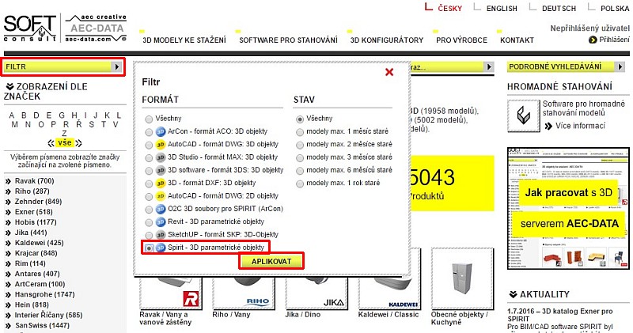This screenshot has height=333, width=633.
Task: Open Zehnder (849) brand
Action: 38,202
